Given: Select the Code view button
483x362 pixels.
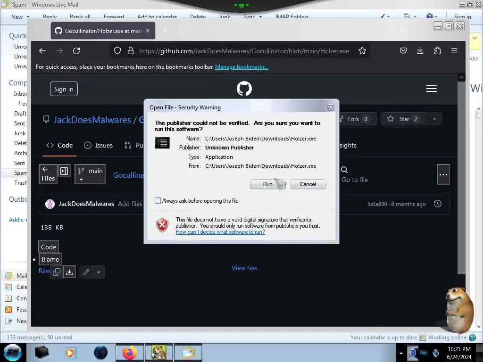Looking at the screenshot, I should pos(49,247).
